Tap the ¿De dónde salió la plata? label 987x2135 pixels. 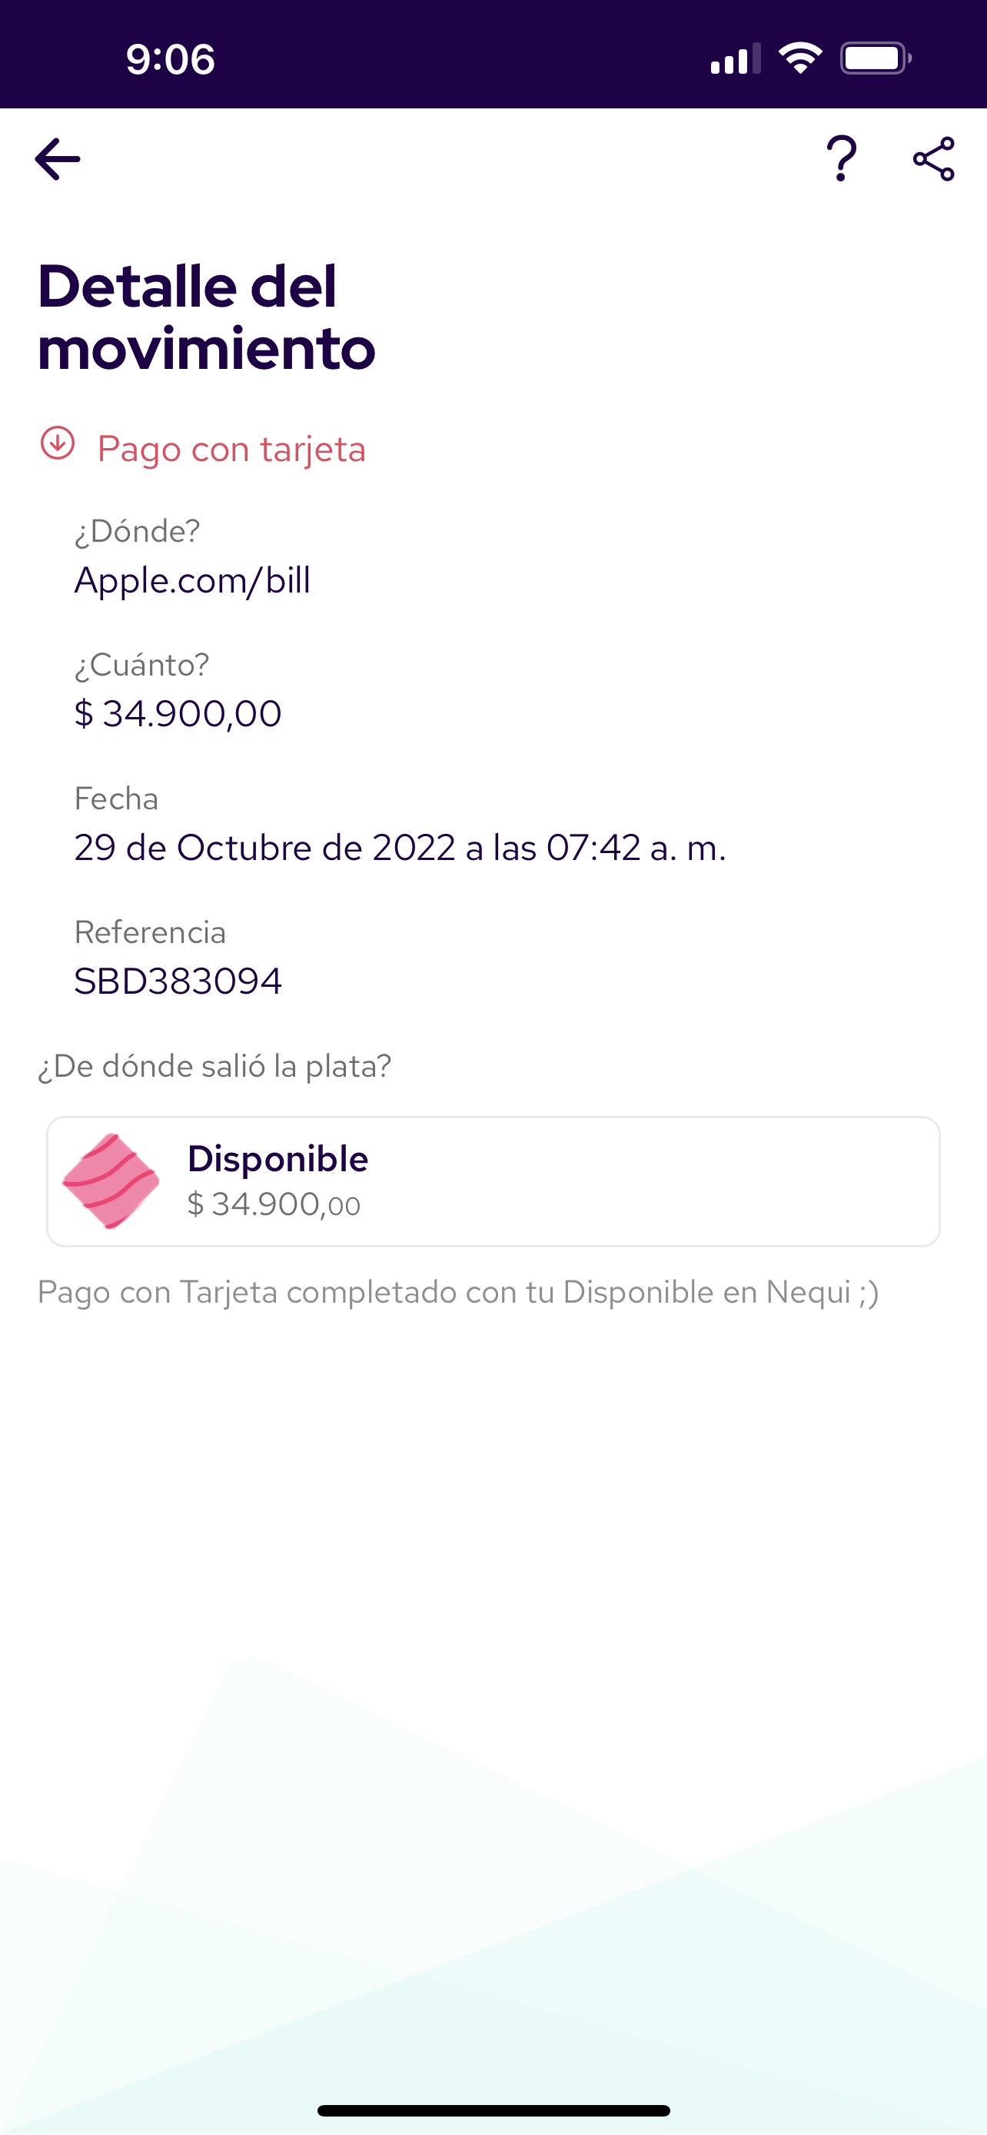point(214,1066)
